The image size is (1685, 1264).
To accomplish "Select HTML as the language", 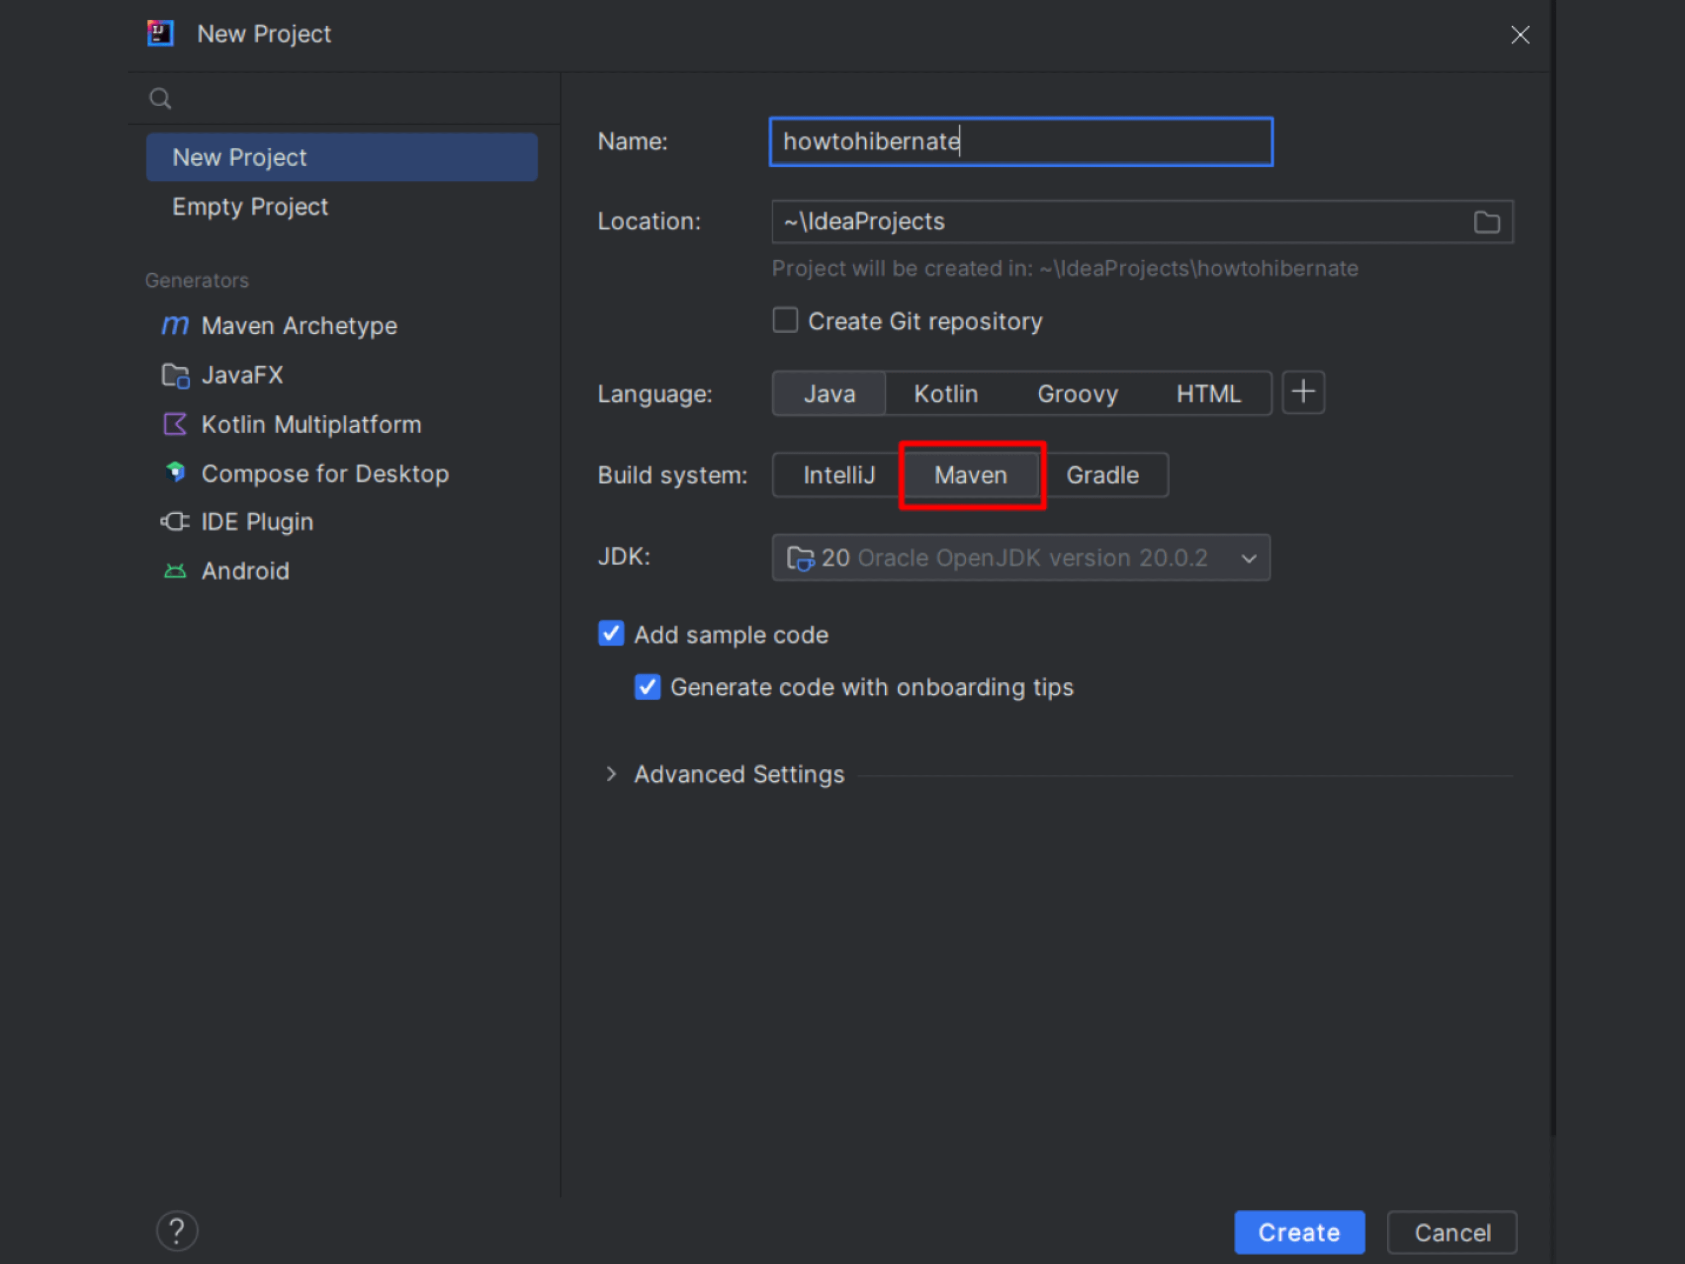I will (x=1209, y=394).
